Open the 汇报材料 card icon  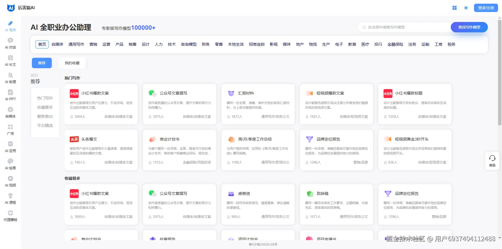tap(231, 93)
